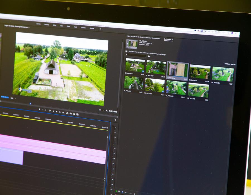This screenshot has width=251, height=195.
Task: Click the magnifier search icon in bin
Action: (x=127, y=54)
